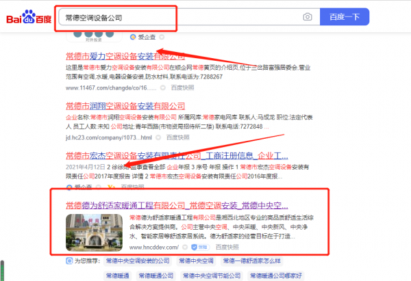This screenshot has height=281, width=411.
Task: Open 常德市爱力空调设备安装有限公司 result
Action: pos(125,56)
